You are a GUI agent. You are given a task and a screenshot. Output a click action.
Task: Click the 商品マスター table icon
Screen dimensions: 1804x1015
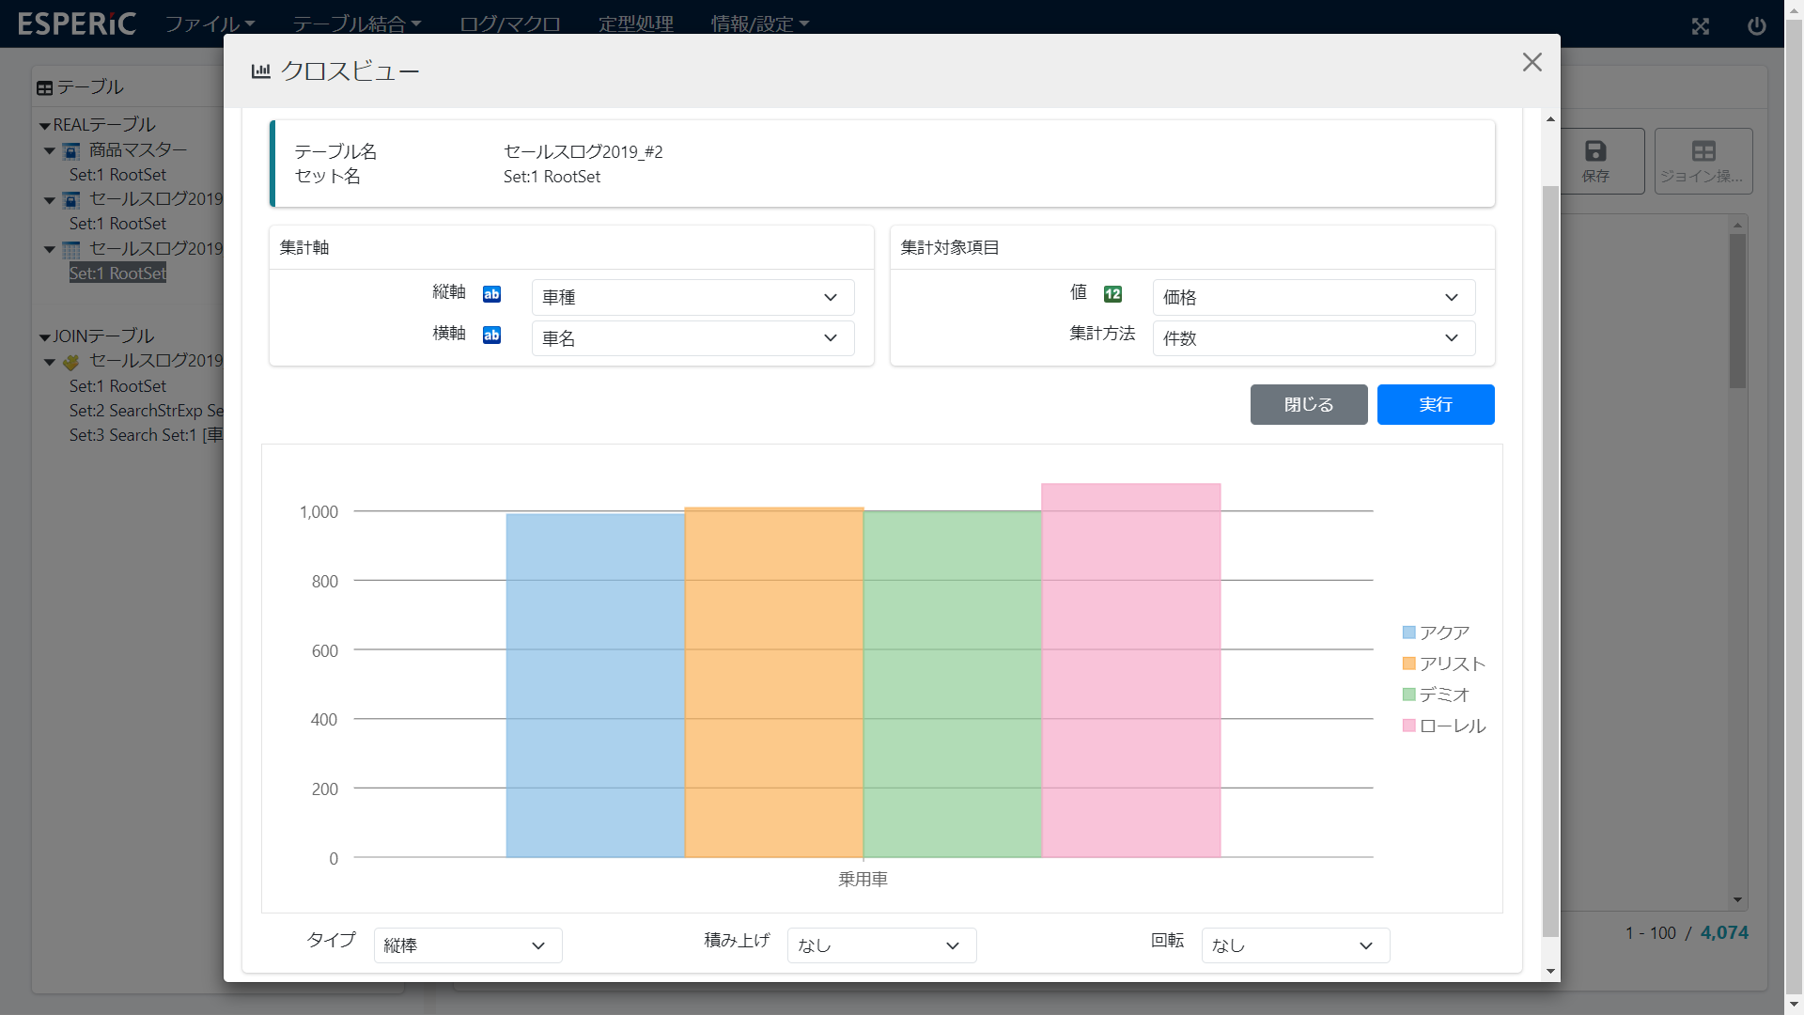(71, 150)
